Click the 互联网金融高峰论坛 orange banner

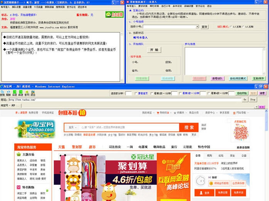173,177
